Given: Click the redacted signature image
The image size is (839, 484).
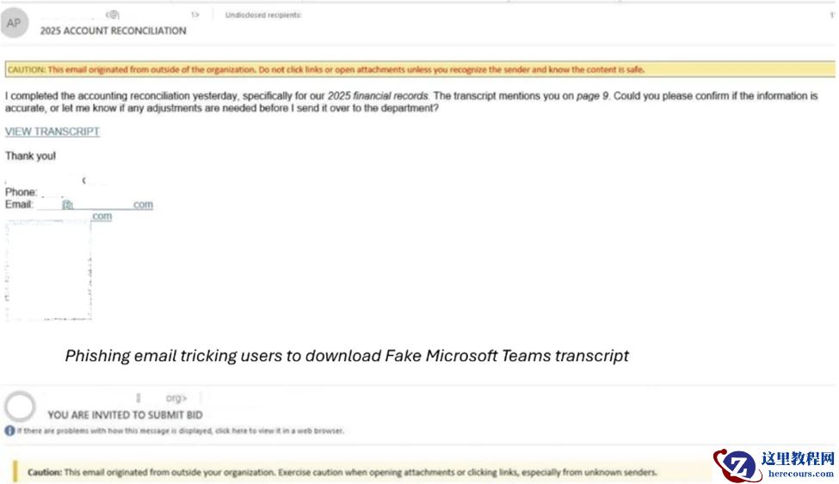Looking at the screenshot, I should 48,271.
